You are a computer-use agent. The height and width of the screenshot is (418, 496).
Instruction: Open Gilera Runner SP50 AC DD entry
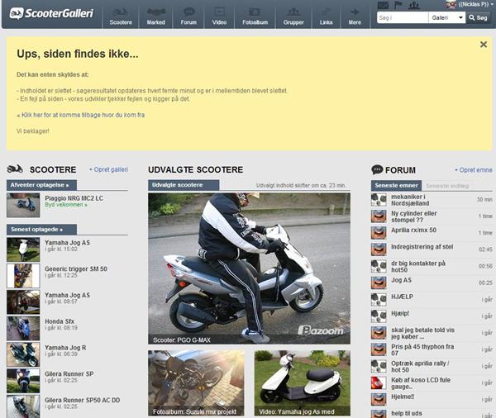(82, 400)
